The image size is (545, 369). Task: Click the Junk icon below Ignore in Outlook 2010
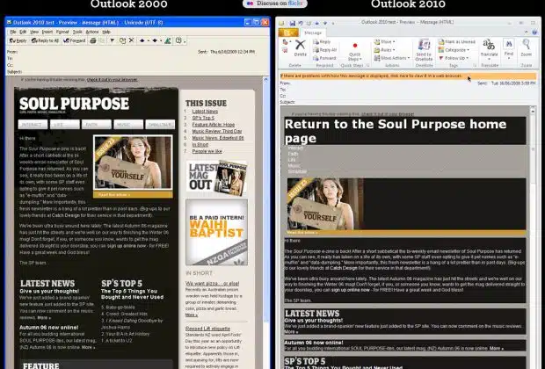pyautogui.click(x=286, y=51)
